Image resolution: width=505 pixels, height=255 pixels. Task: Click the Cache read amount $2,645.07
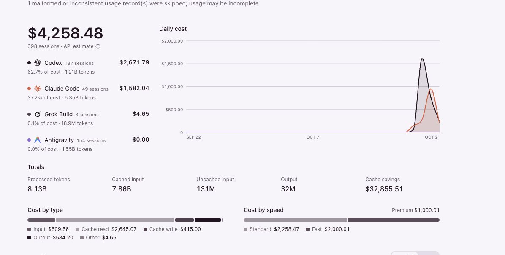pyautogui.click(x=124, y=229)
